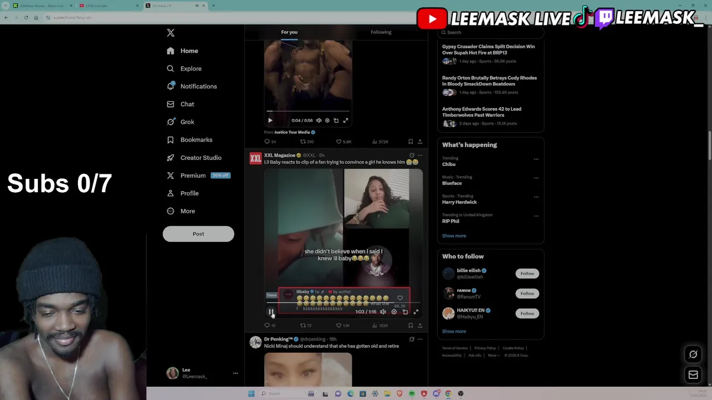The width and height of the screenshot is (712, 400).
Task: Reply to the post with 34 comments
Action: point(270,142)
